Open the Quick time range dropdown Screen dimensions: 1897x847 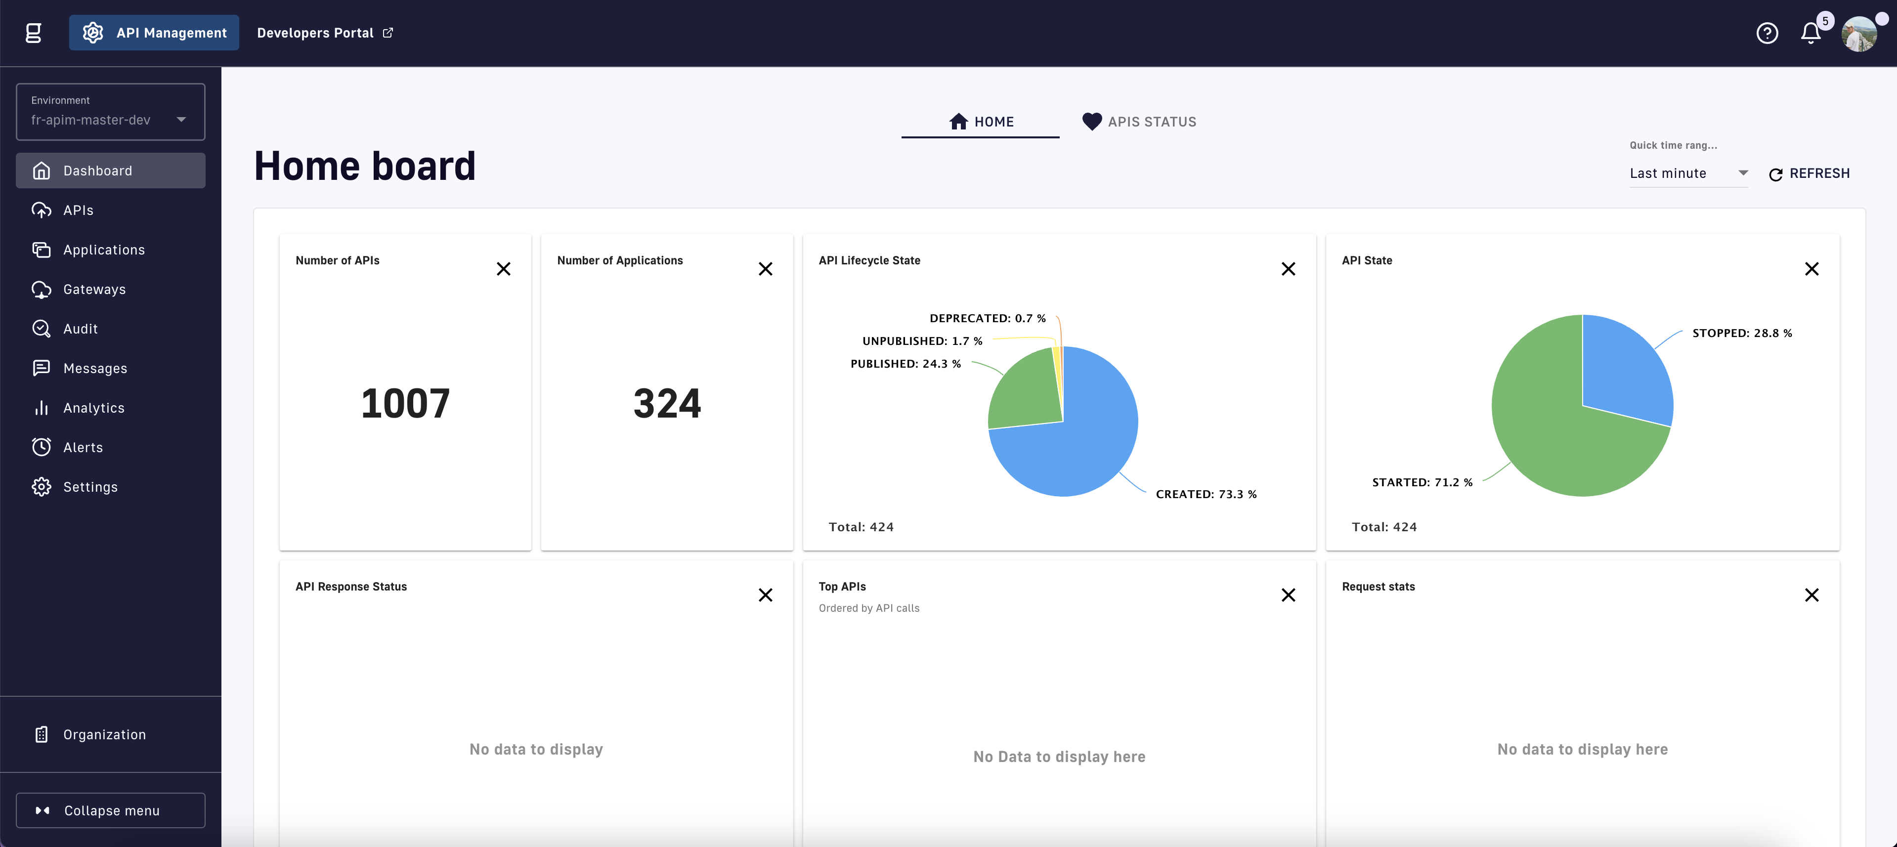[x=1687, y=173]
